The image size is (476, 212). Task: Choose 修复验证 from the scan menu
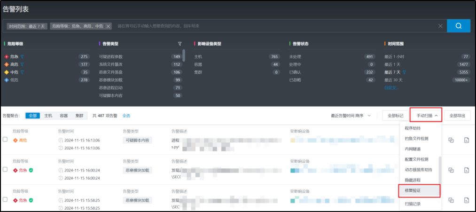[x=413, y=190]
